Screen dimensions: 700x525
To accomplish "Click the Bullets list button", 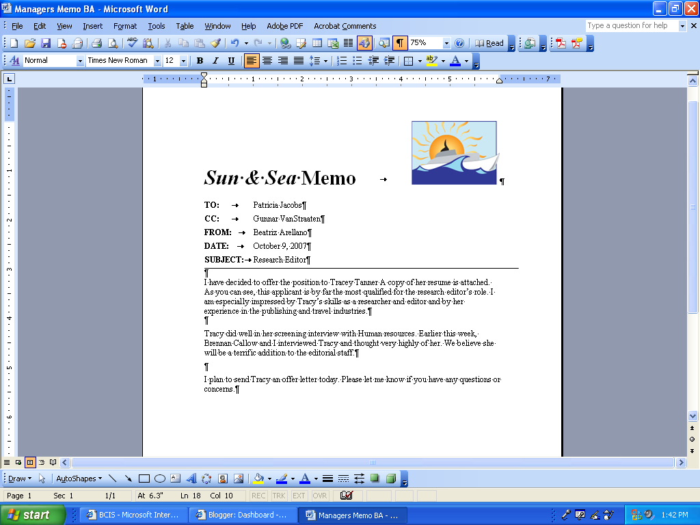I will point(357,61).
